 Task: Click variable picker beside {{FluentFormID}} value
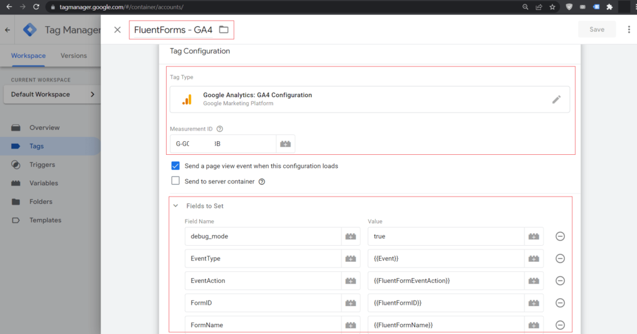point(534,303)
